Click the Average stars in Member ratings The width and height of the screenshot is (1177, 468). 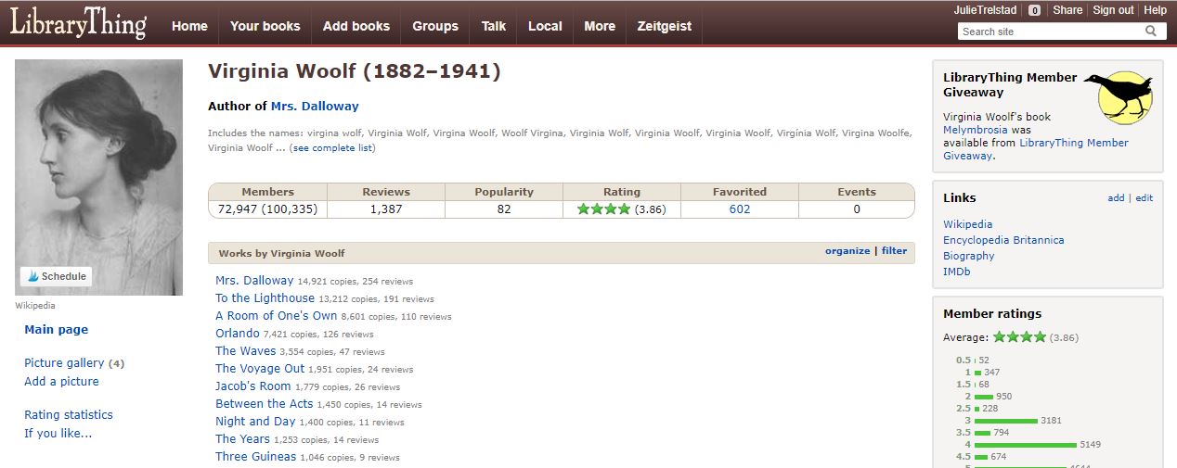1019,337
